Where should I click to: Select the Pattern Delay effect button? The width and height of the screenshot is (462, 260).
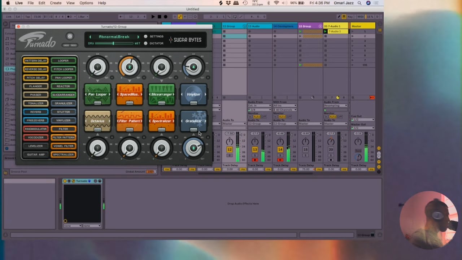point(36,61)
